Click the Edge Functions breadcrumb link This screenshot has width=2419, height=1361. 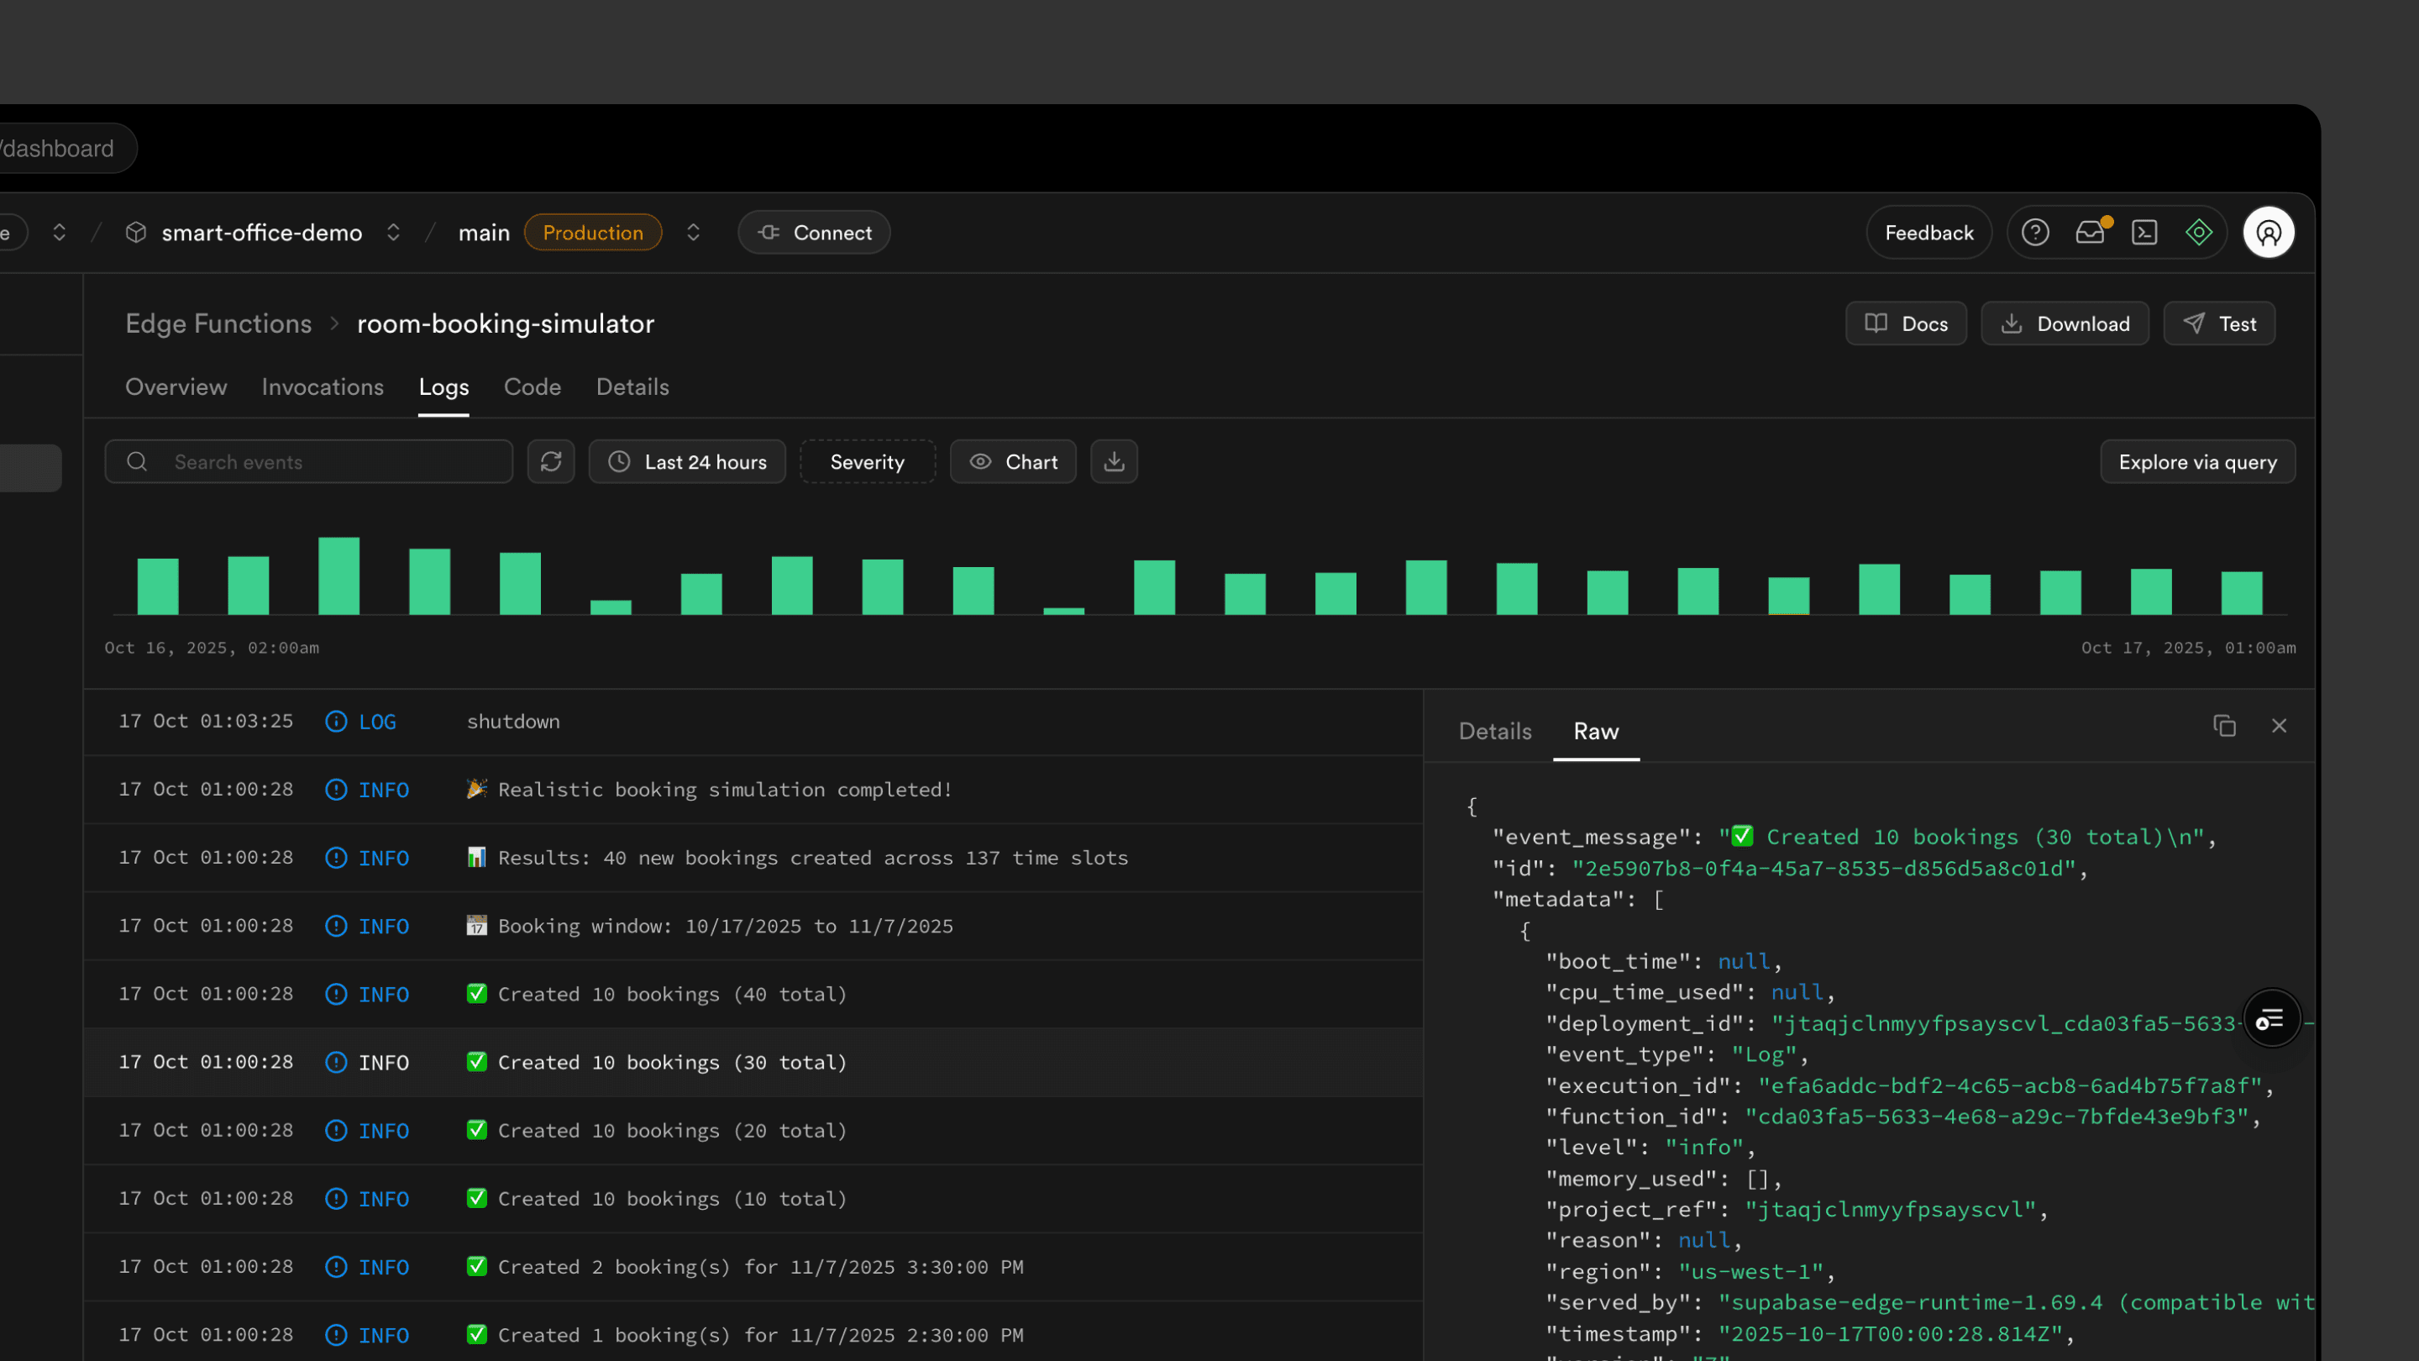tap(218, 323)
